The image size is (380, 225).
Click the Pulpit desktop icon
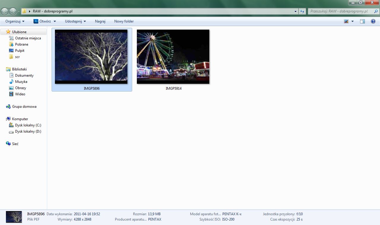[x=11, y=50]
